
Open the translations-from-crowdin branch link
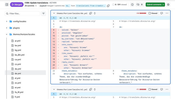click(x=91, y=6)
